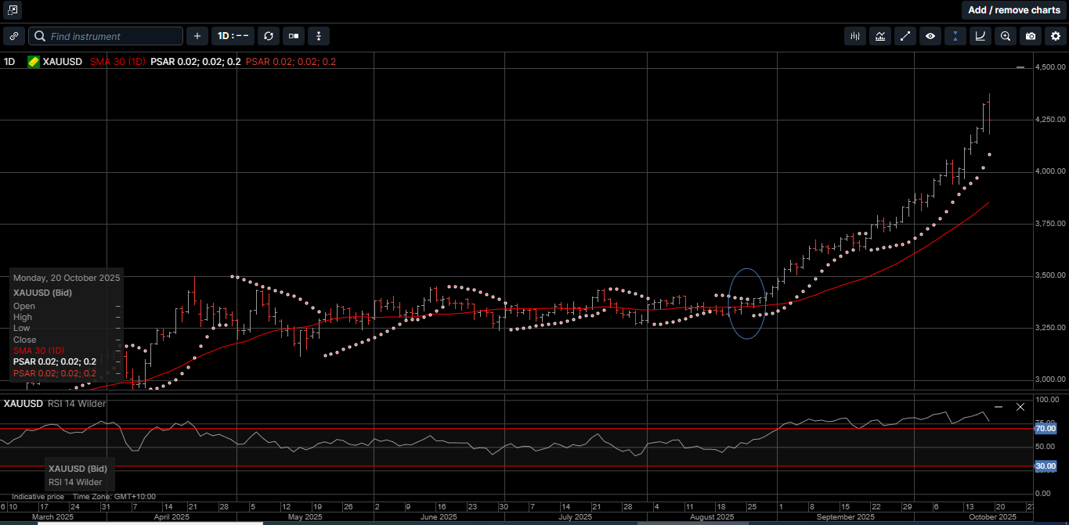Toggle the blue hourglass arrows button
Image resolution: width=1069 pixels, height=525 pixels.
coord(955,36)
